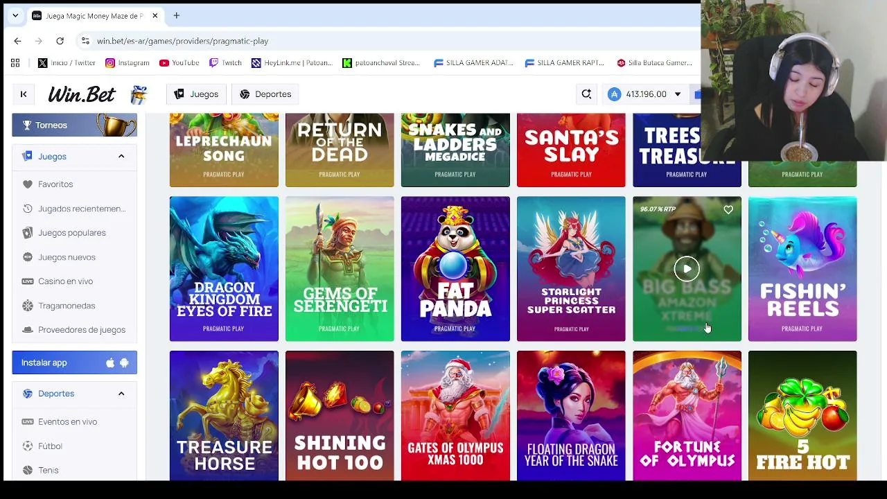Open a new browser tab
Image resolution: width=887 pixels, height=499 pixels.
point(177,15)
